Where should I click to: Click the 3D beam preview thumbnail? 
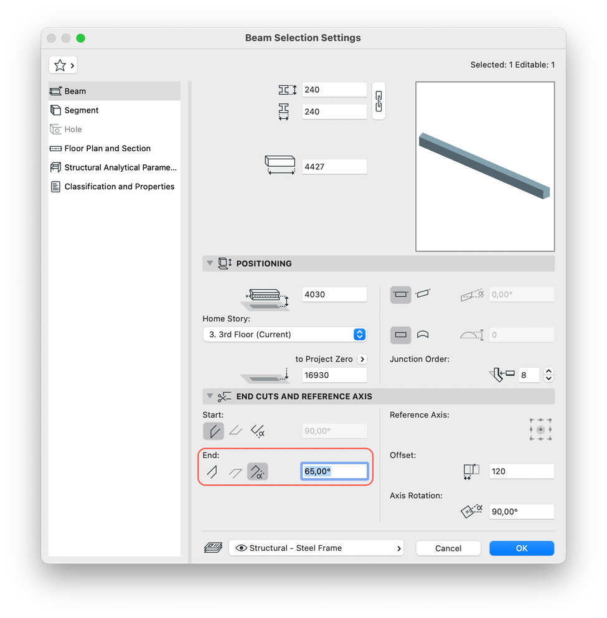click(485, 166)
